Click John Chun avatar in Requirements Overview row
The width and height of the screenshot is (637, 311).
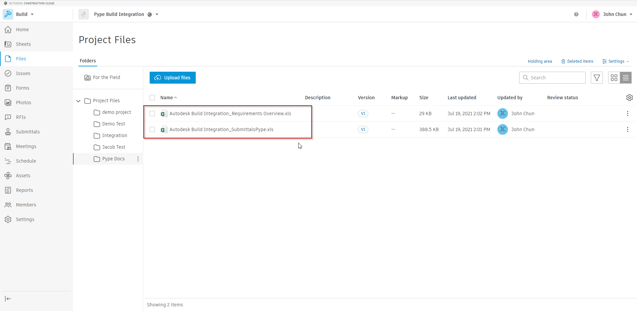pyautogui.click(x=503, y=114)
